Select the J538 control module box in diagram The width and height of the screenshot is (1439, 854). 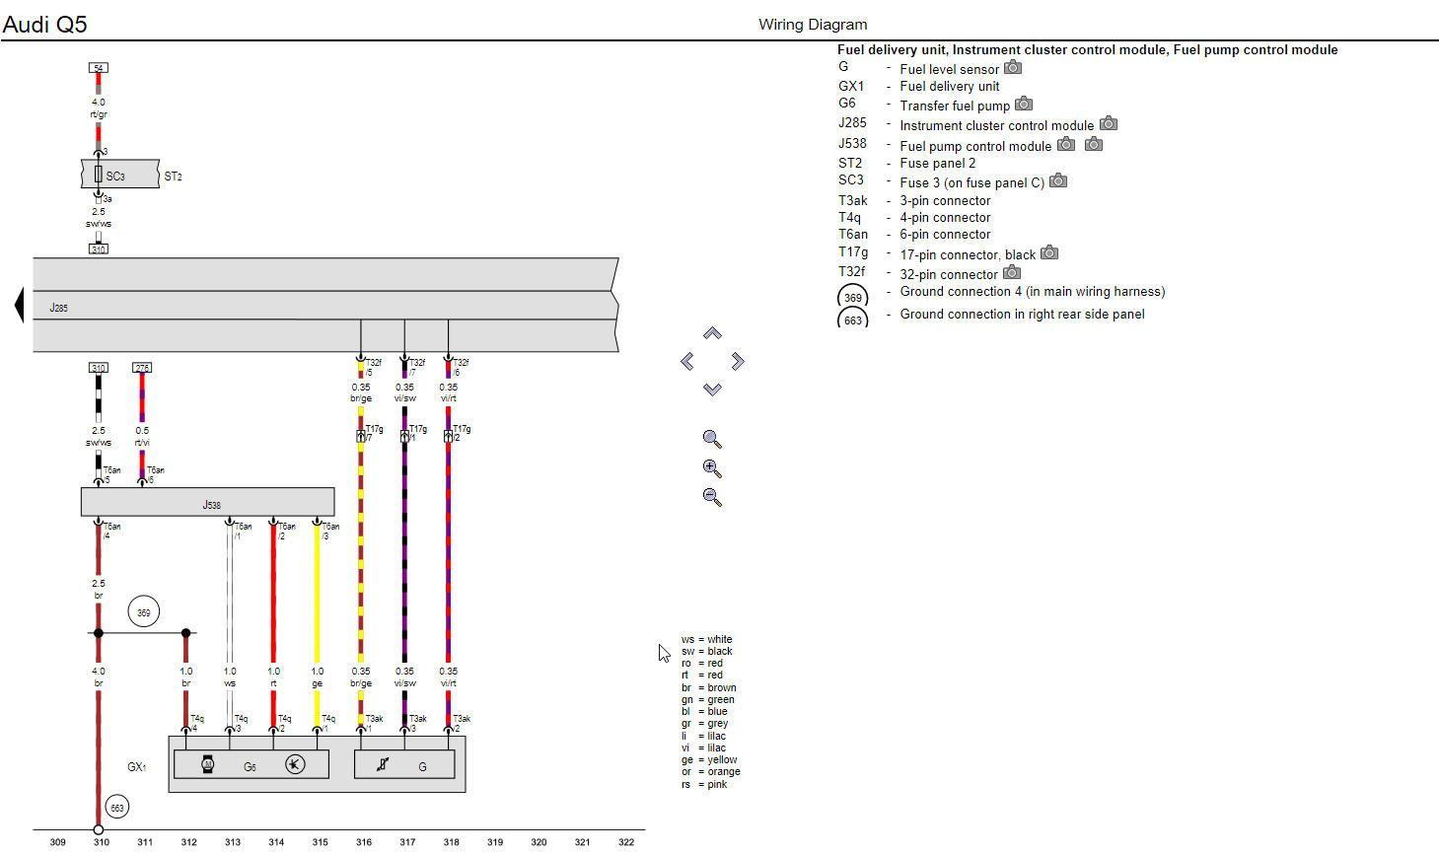pos(207,502)
